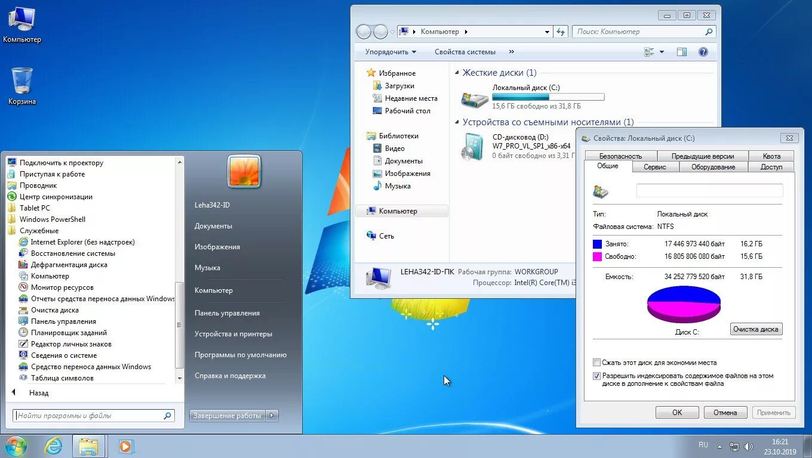Viewport: 812px width, 458px height.
Task: Expand the Tablet PC folder
Action: click(x=29, y=208)
